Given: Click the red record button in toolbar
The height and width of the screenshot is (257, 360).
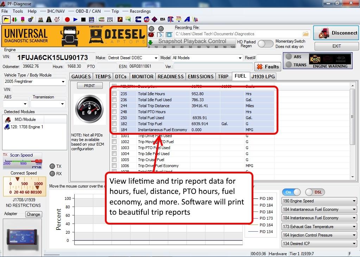Looking at the screenshot, I should (67, 19).
